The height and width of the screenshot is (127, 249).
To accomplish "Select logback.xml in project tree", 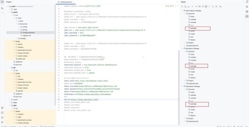I will point(26,35).
